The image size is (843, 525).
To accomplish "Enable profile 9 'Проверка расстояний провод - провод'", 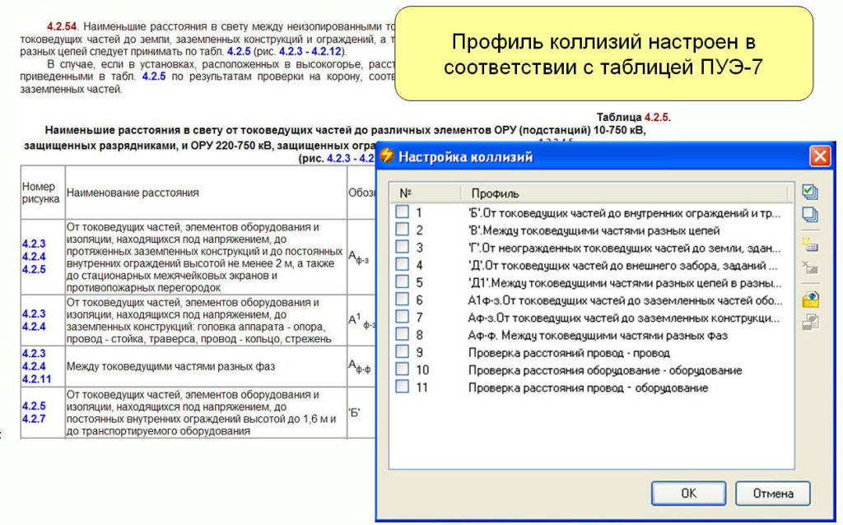I will [403, 351].
